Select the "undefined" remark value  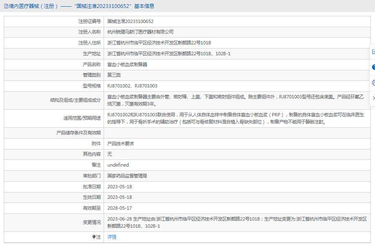point(118,165)
